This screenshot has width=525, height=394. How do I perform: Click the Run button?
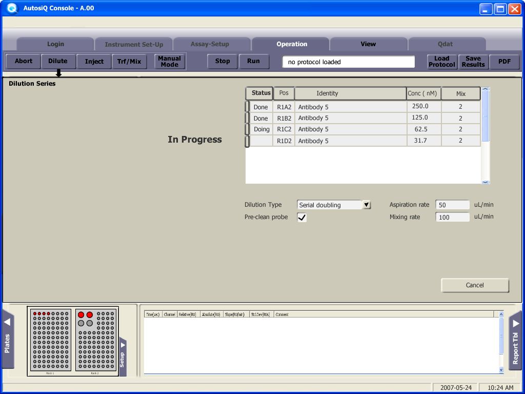point(253,61)
